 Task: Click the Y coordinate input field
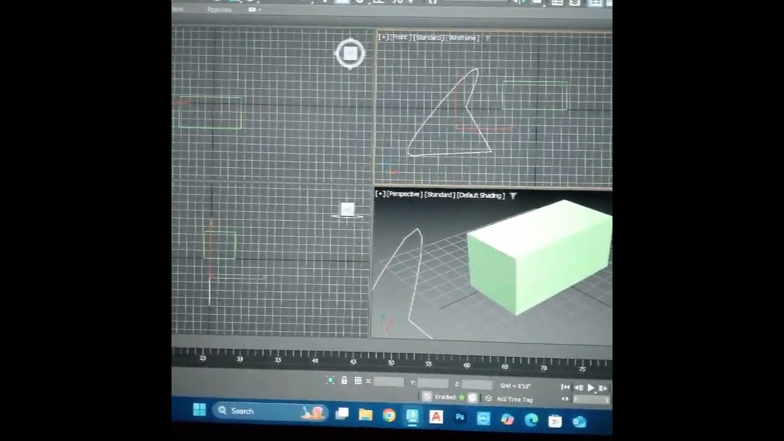point(433,383)
